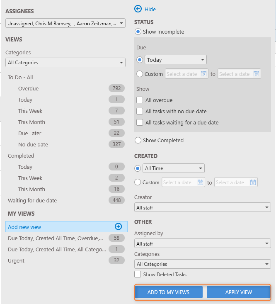Expand the Created All Time dropdown

[x=174, y=168]
